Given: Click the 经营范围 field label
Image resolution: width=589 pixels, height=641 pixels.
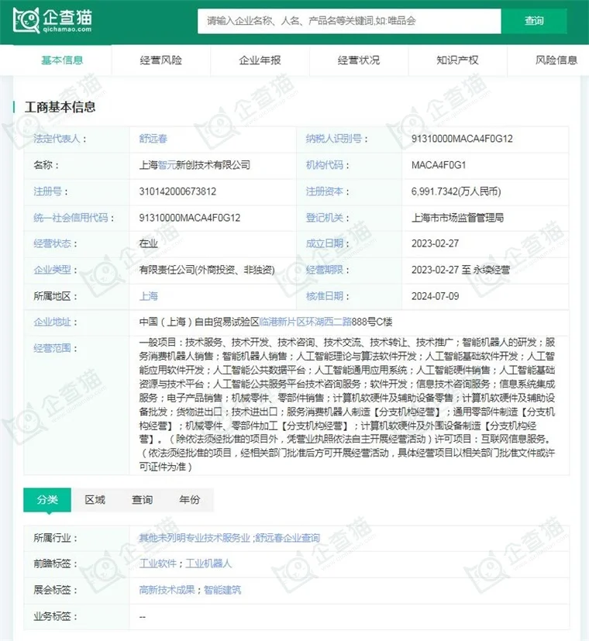Looking at the screenshot, I should pos(53,348).
